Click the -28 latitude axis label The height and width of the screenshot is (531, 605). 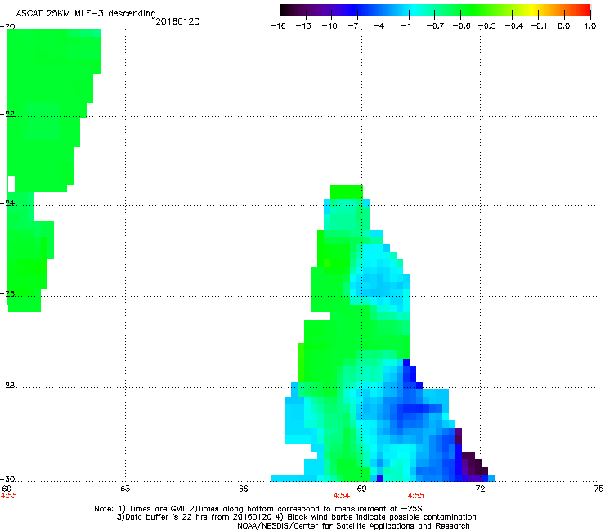pyautogui.click(x=7, y=386)
